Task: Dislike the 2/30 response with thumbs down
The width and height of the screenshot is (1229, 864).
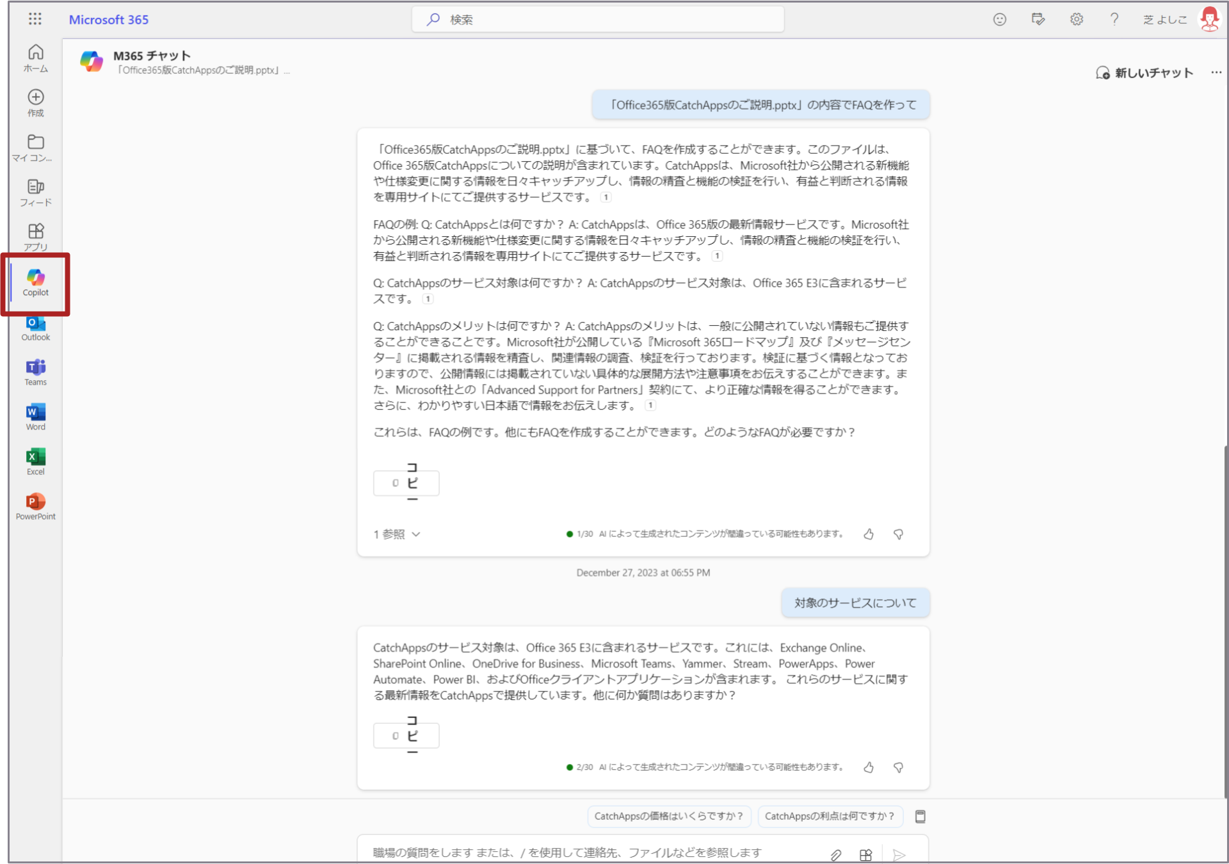Action: pos(899,767)
